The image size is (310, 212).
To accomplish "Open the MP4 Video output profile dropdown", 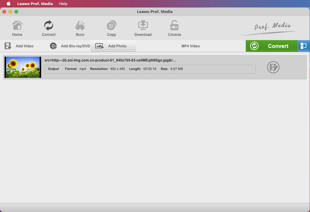I will click(191, 46).
